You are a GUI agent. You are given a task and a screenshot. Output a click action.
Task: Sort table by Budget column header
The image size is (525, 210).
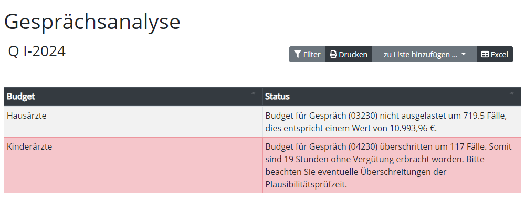pyautogui.click(x=21, y=97)
